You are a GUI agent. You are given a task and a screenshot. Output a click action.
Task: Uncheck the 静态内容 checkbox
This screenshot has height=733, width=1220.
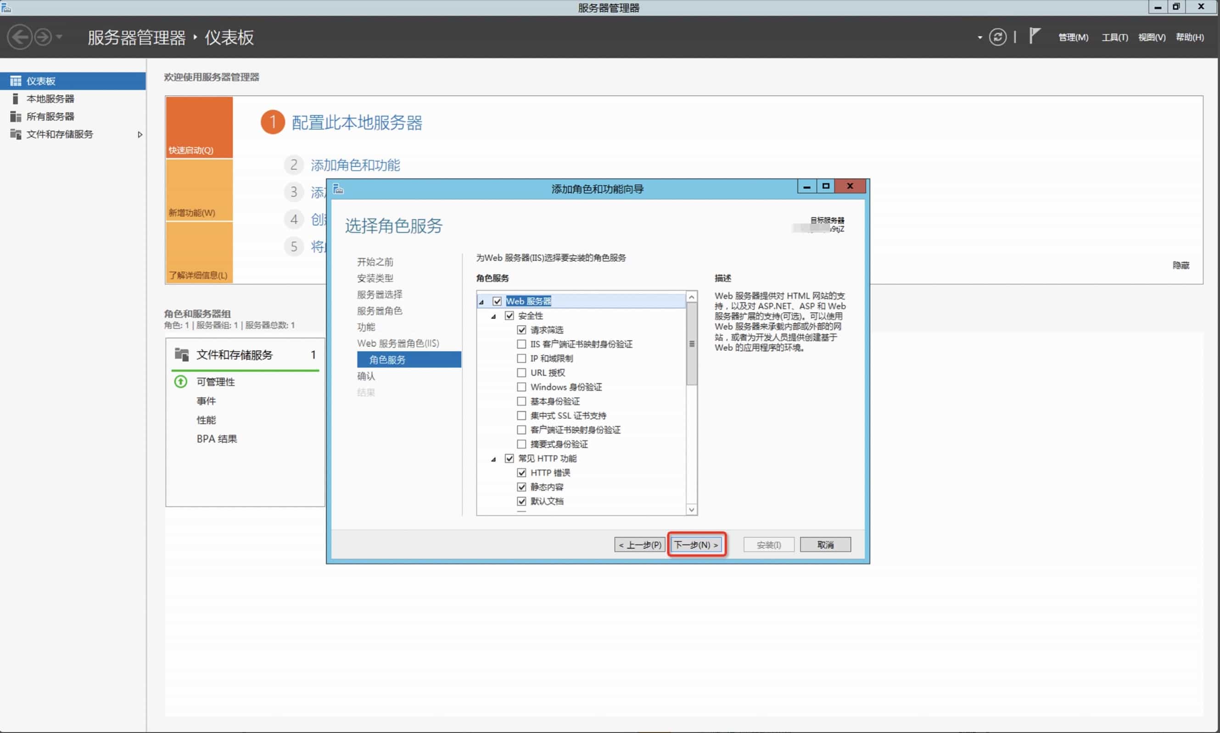pos(521,487)
